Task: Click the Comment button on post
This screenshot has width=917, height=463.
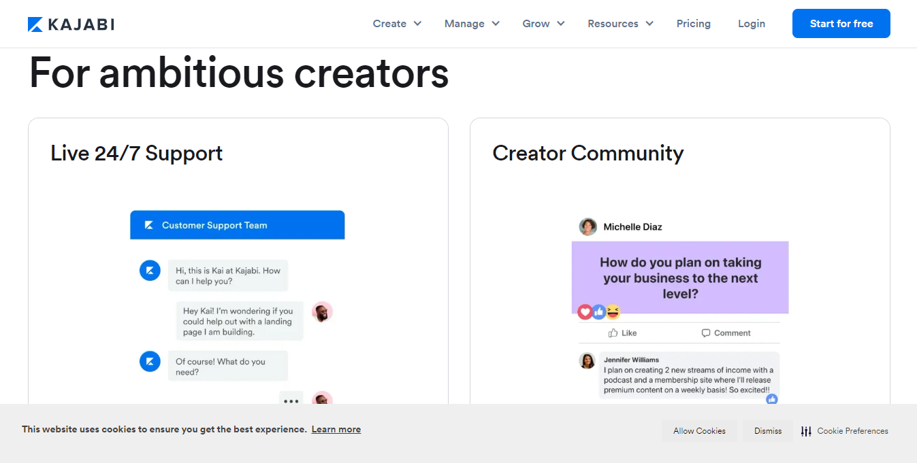Action: (x=726, y=333)
